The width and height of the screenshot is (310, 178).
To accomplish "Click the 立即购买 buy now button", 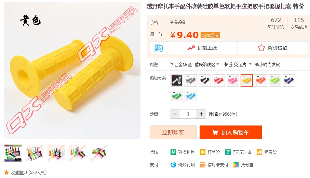I will click(x=173, y=132).
